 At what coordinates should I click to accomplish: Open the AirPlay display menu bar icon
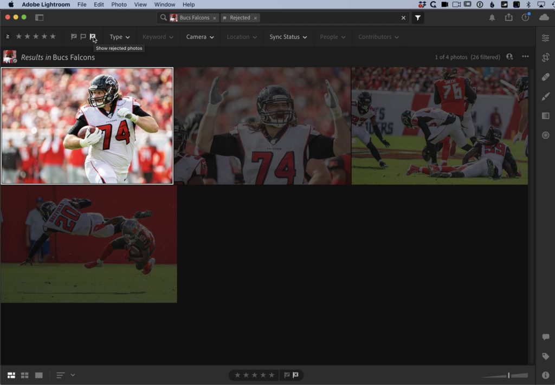coord(541,4)
